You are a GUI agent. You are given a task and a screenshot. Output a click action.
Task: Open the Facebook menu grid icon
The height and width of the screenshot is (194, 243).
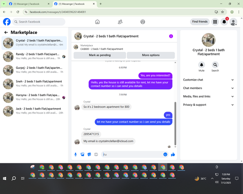pos(215,22)
